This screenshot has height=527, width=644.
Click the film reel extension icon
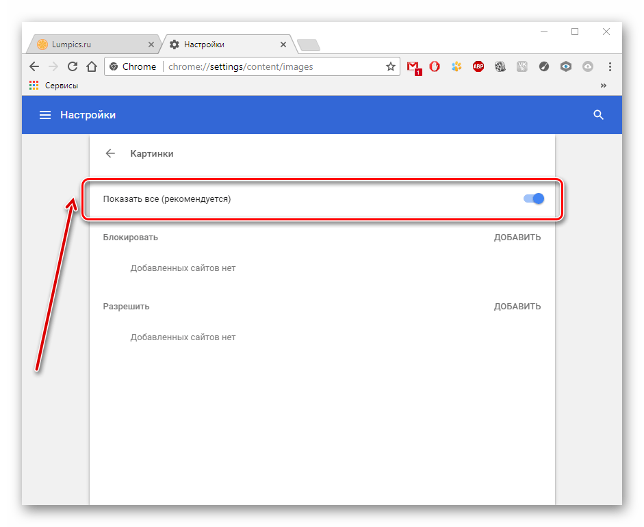tap(500, 67)
